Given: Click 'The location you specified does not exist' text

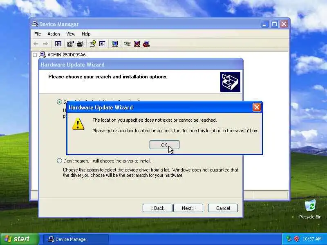Looking at the screenshot, I should (155, 120).
